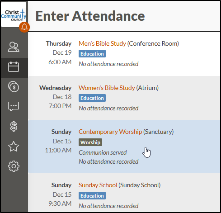
Task: Open the coins giving icon
Action: [x=14, y=86]
